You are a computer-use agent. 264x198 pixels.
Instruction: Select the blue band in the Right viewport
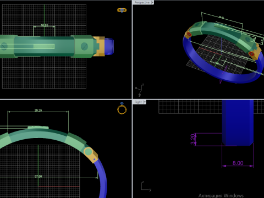(238, 123)
